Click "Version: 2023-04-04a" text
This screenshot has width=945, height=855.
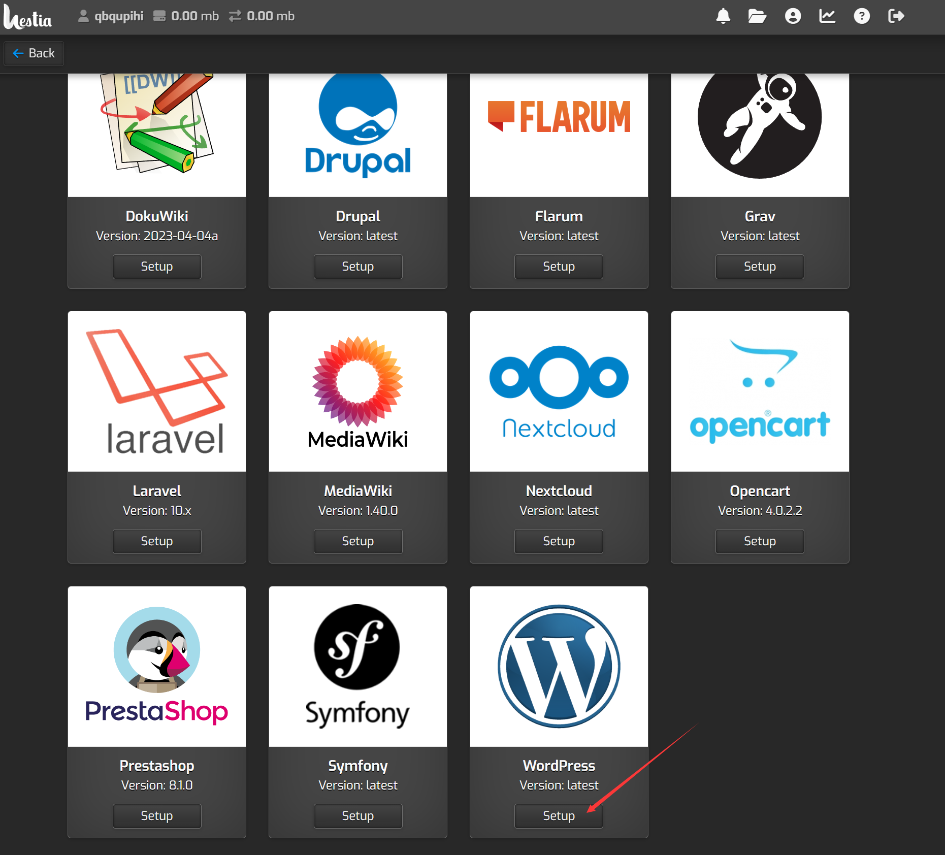(157, 236)
